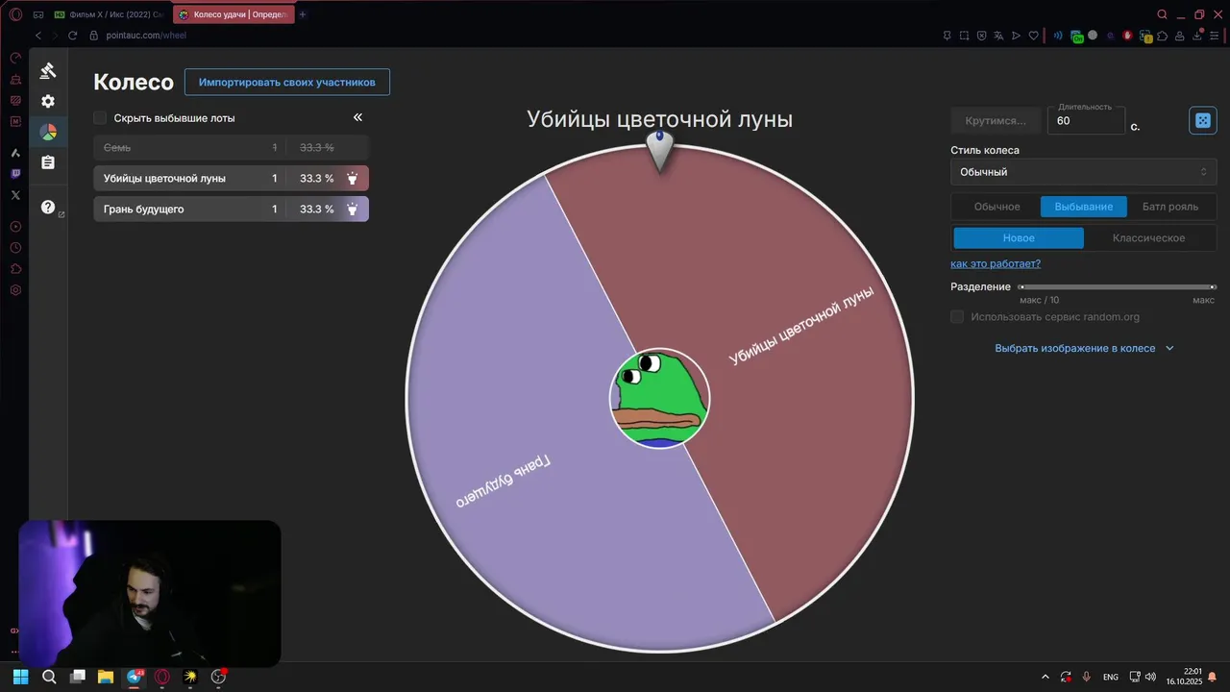Open browser extensions puzzle icon
The height and width of the screenshot is (692, 1230).
tap(1163, 36)
